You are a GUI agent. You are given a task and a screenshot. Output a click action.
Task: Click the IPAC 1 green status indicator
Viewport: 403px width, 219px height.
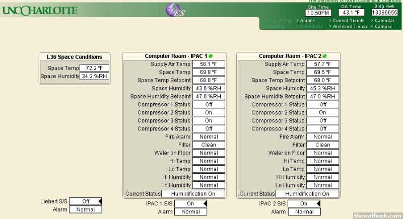(211, 56)
